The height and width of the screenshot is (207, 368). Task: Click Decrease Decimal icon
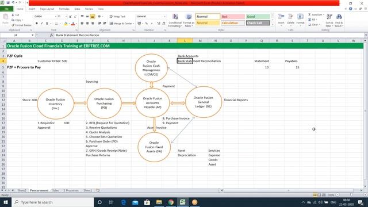pyautogui.click(x=164, y=24)
